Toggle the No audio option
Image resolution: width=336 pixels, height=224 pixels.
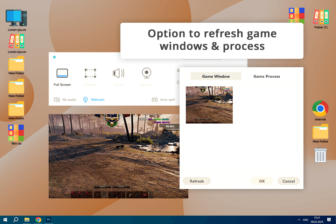click(x=65, y=100)
